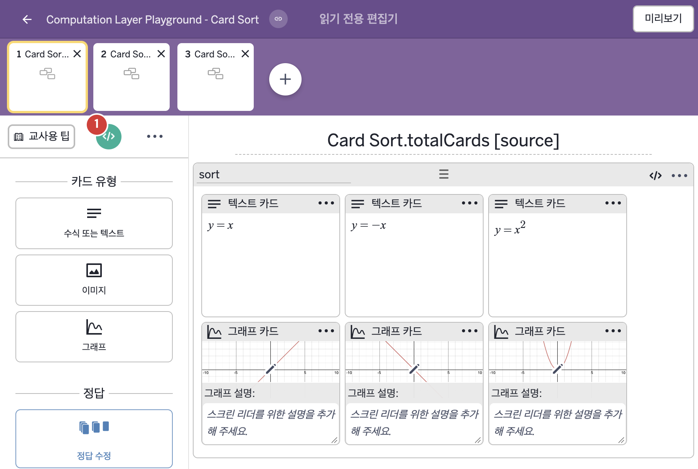Click the text lines icon on first text card
The height and width of the screenshot is (469, 698).
coord(214,204)
